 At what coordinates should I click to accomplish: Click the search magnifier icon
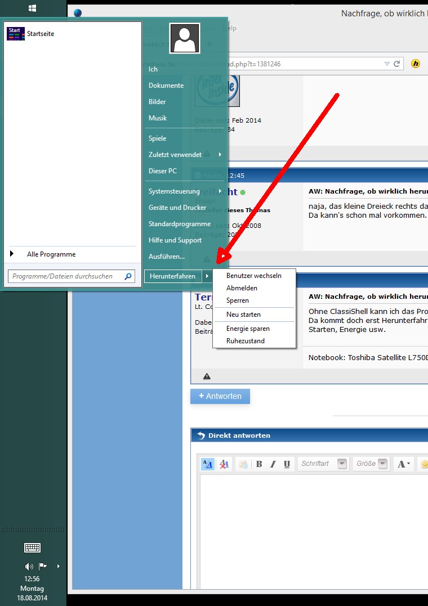coord(128,276)
